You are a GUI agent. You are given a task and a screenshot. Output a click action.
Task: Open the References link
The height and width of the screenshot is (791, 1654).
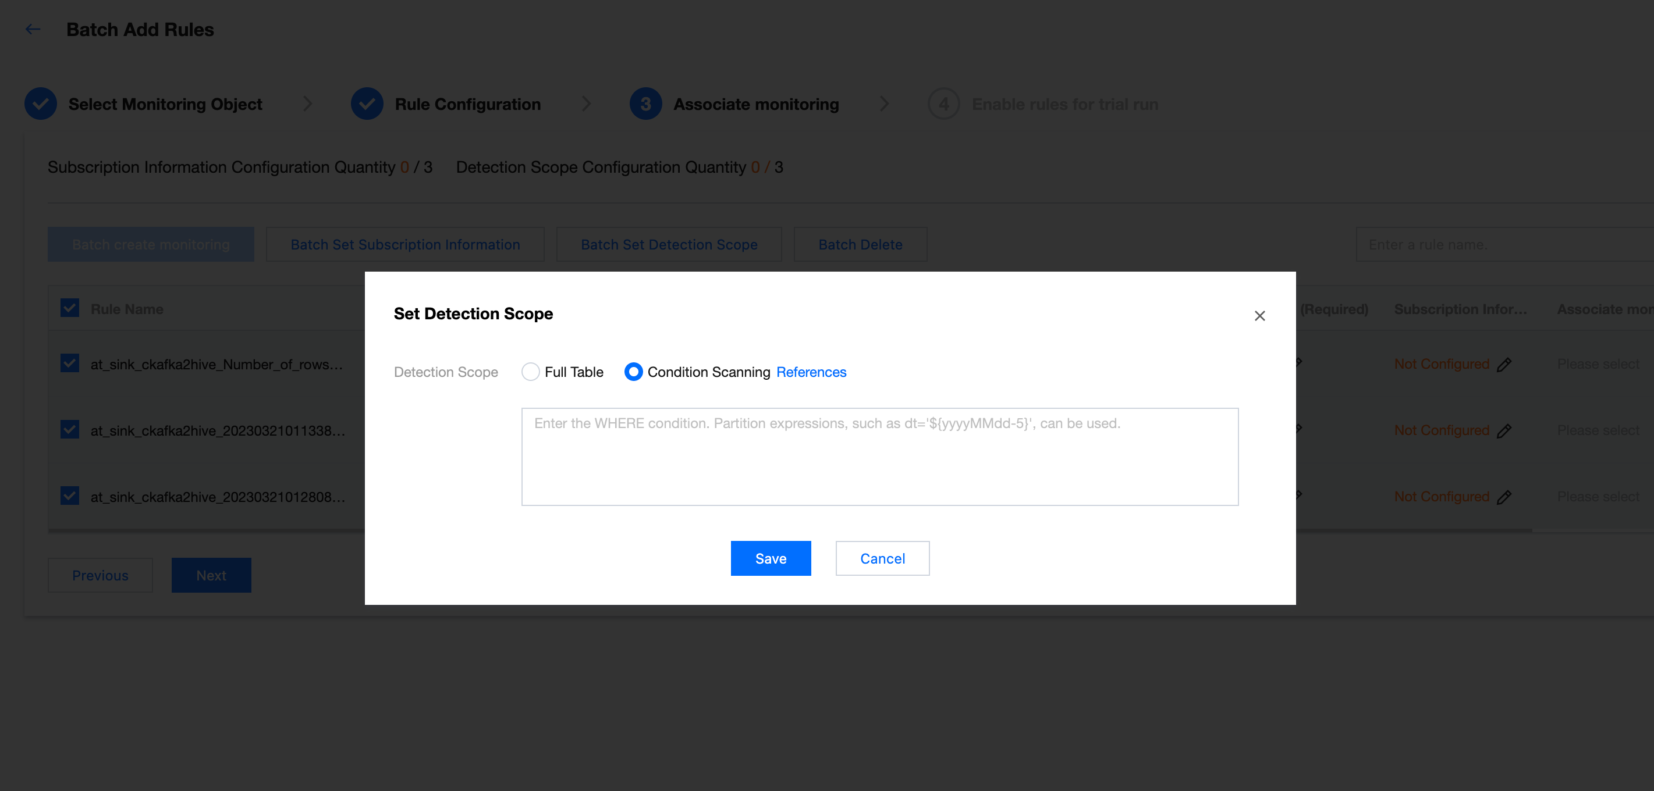coord(811,372)
